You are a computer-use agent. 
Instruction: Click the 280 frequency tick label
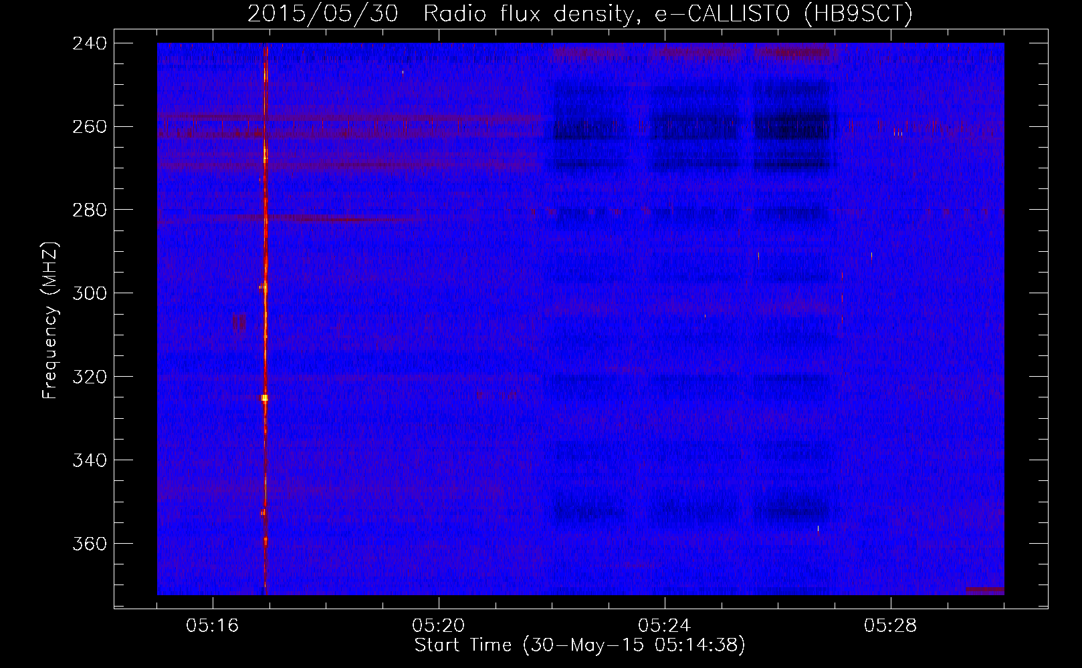pyautogui.click(x=90, y=210)
